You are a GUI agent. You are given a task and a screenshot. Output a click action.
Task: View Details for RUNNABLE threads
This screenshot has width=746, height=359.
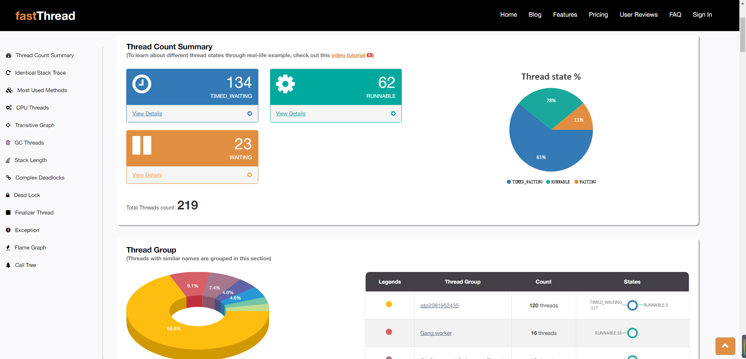pyautogui.click(x=291, y=113)
